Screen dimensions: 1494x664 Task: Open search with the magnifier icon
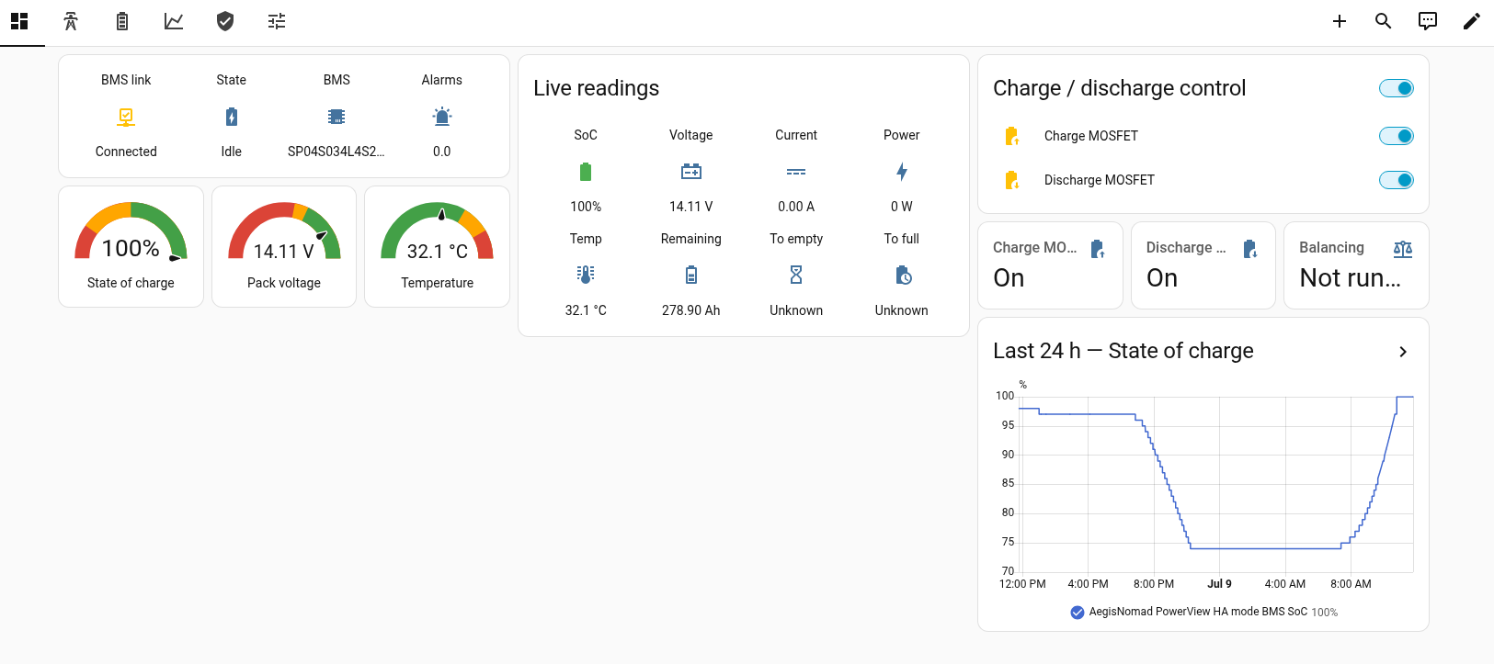pyautogui.click(x=1384, y=21)
